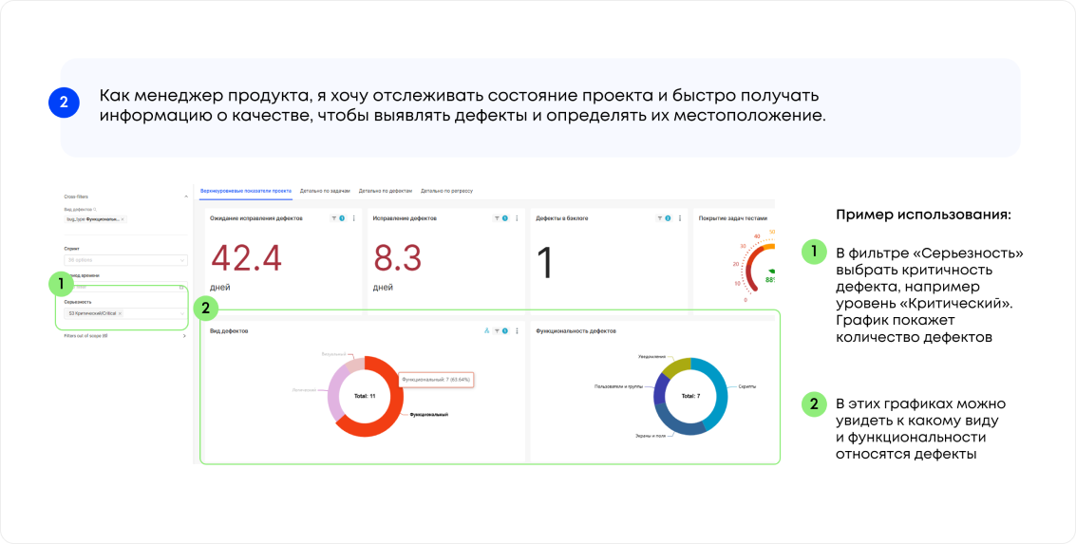1076x544 pixels.
Task: Open the Спринт dropdown
Action: coord(125,260)
